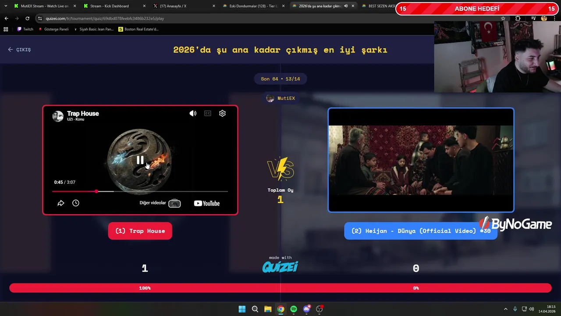Click the MutiEX user badge
This screenshot has width=561, height=316.
(x=280, y=98)
